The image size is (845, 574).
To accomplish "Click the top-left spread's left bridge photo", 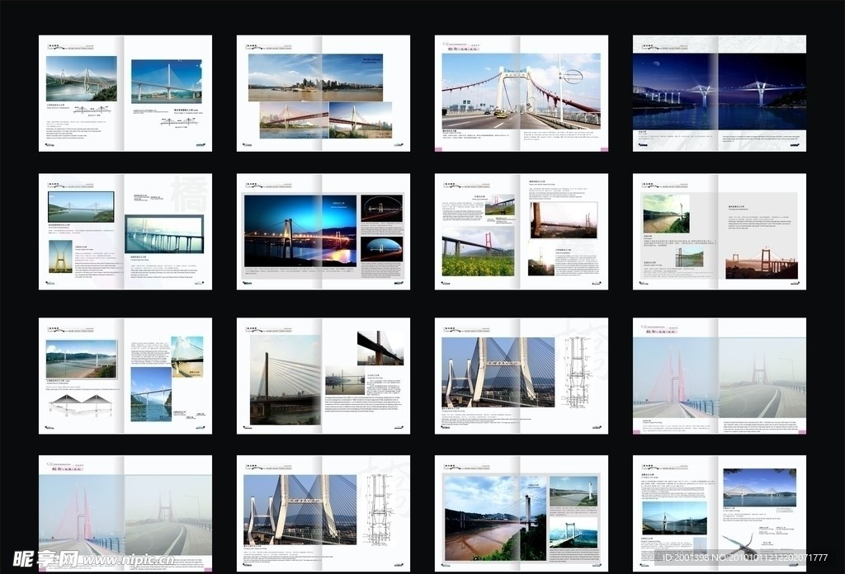I will [x=81, y=78].
